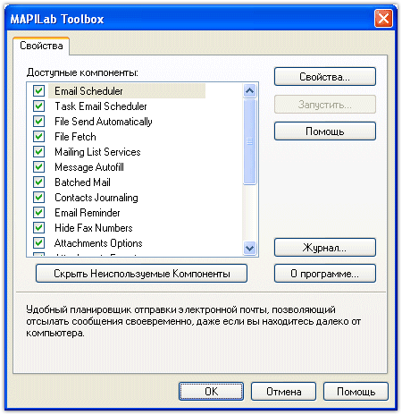The width and height of the screenshot is (402, 415).
Task: Open Помощь beside the components list
Action: coord(325,131)
